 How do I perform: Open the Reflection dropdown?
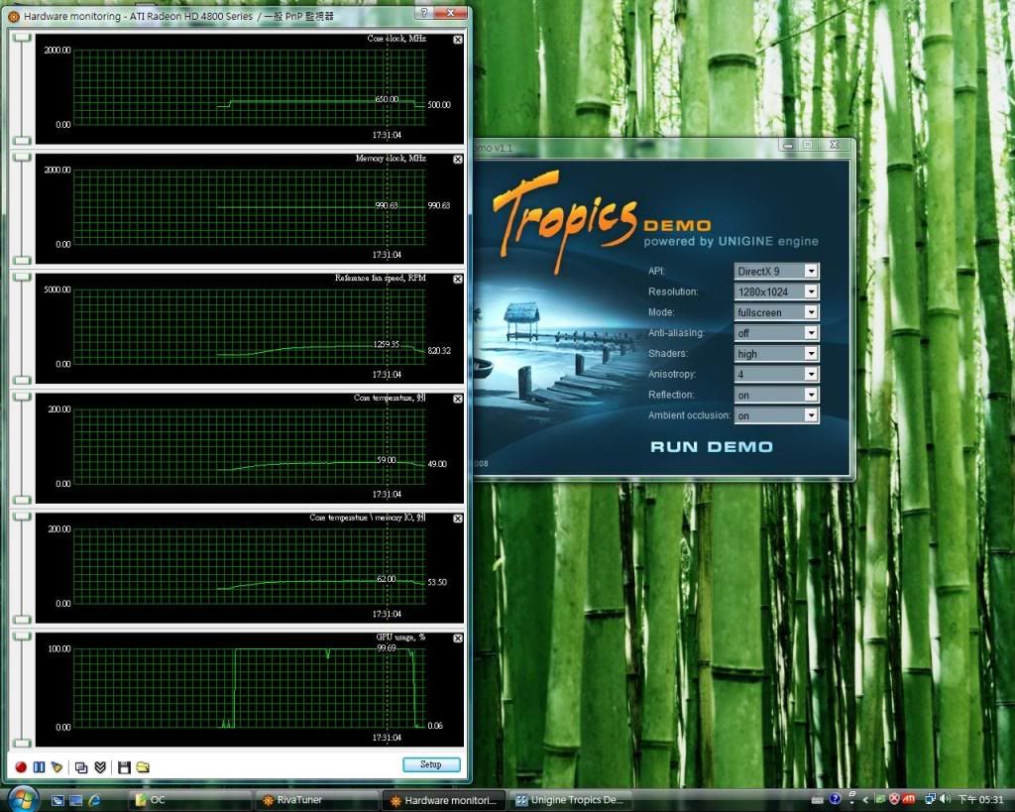(776, 395)
